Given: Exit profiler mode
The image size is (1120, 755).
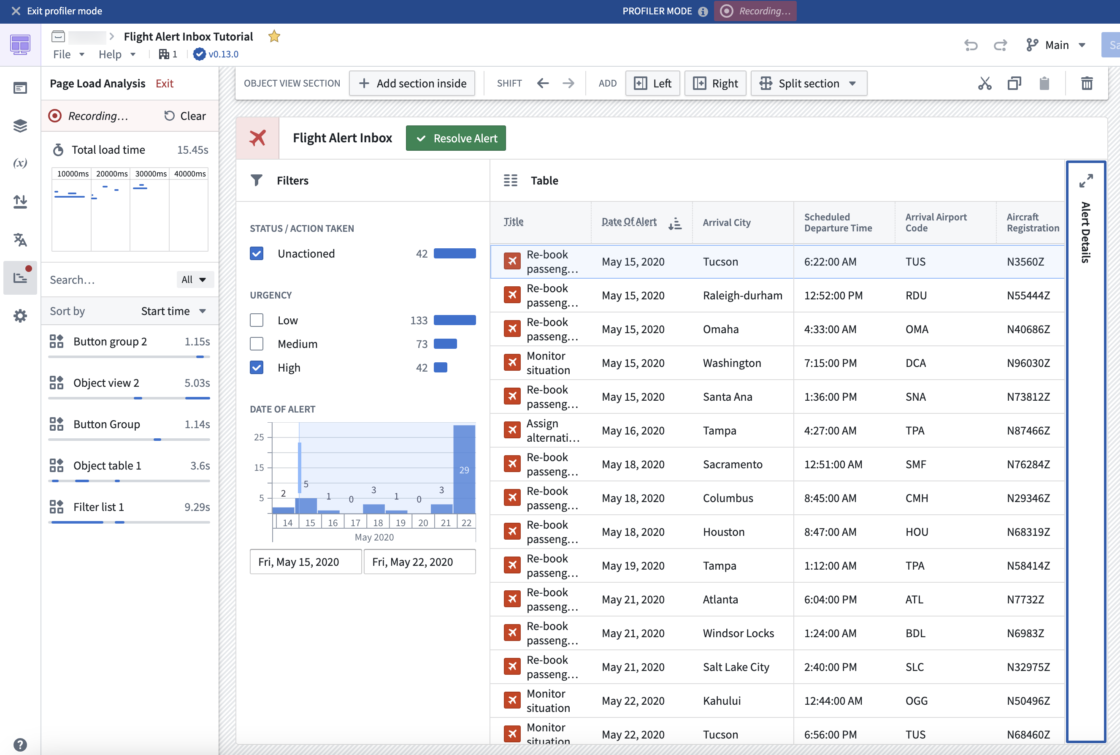Looking at the screenshot, I should click(x=57, y=11).
